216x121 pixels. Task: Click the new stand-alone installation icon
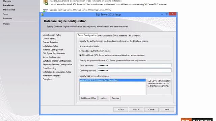point(45,2)
